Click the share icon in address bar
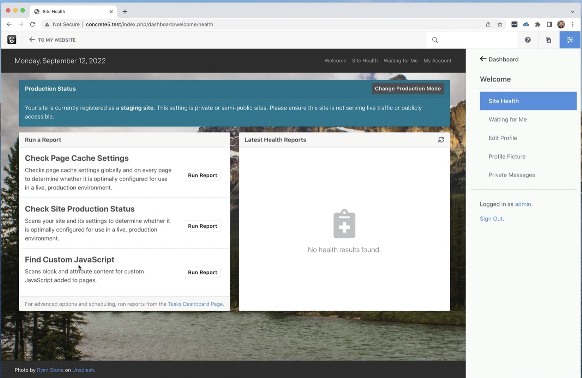This screenshot has height=378, width=582. pos(488,24)
